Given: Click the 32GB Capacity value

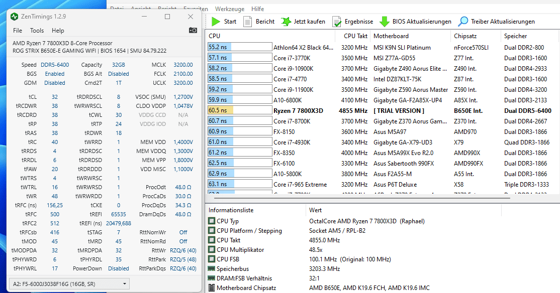Looking at the screenshot, I should [x=119, y=65].
